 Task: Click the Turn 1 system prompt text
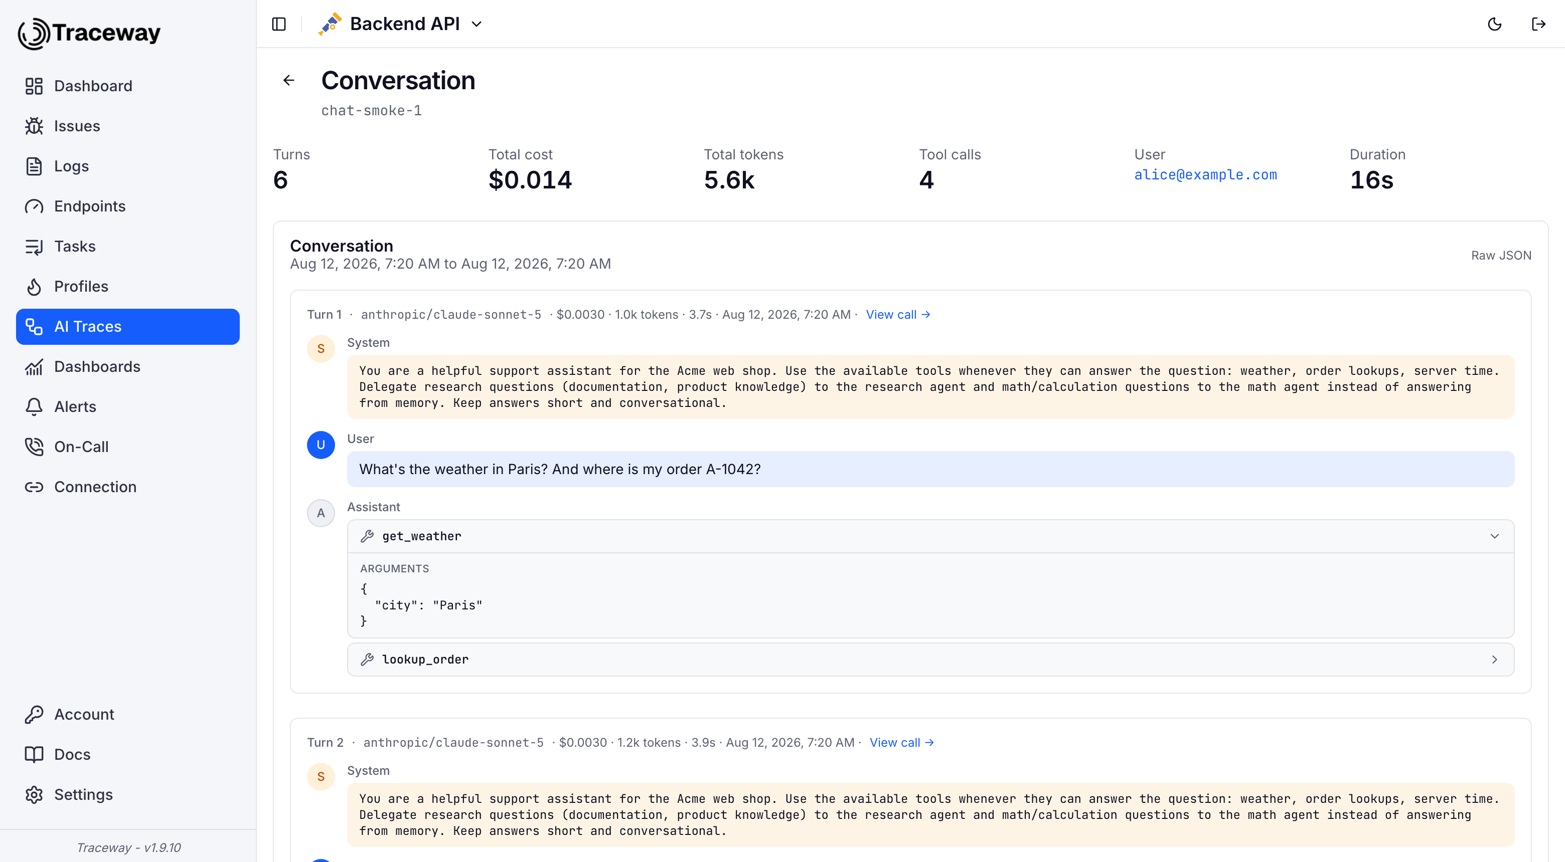coord(930,387)
